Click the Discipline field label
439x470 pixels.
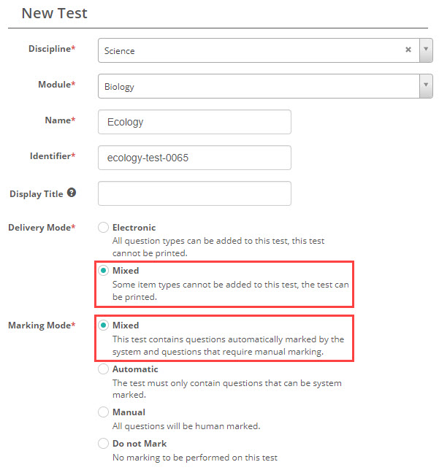tap(50, 48)
